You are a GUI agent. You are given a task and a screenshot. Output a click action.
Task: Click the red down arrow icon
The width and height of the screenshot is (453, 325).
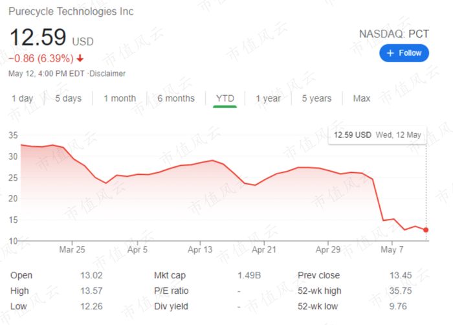[80, 58]
